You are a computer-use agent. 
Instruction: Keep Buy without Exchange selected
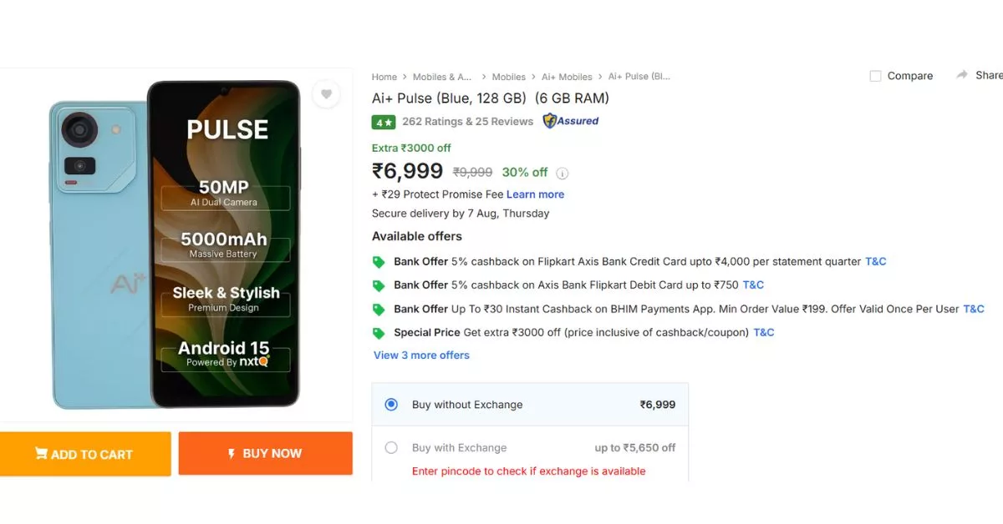(390, 404)
